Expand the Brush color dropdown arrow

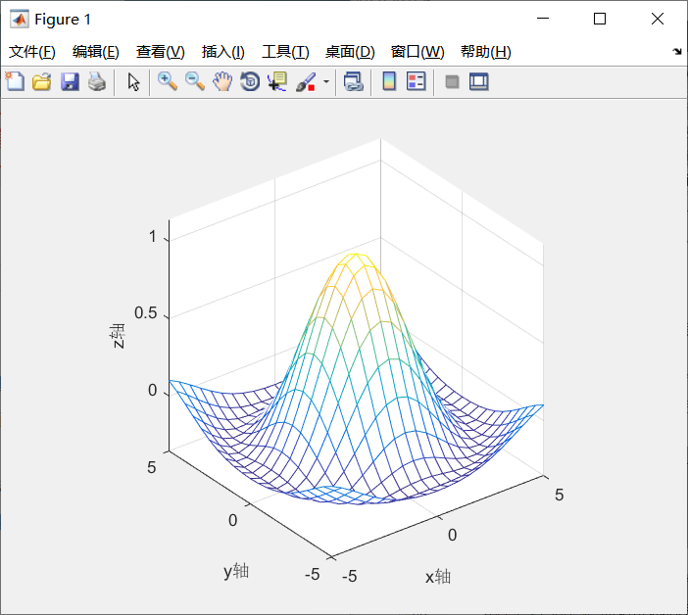[x=326, y=81]
